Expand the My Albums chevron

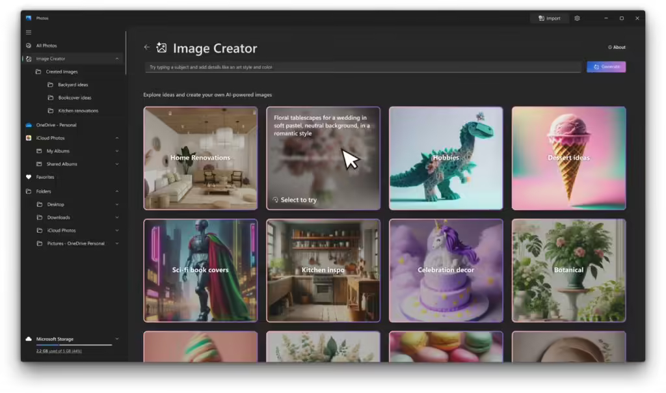(117, 151)
